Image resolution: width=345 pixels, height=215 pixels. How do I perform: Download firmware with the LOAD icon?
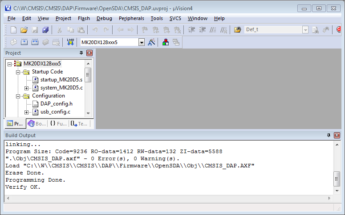click(x=70, y=42)
